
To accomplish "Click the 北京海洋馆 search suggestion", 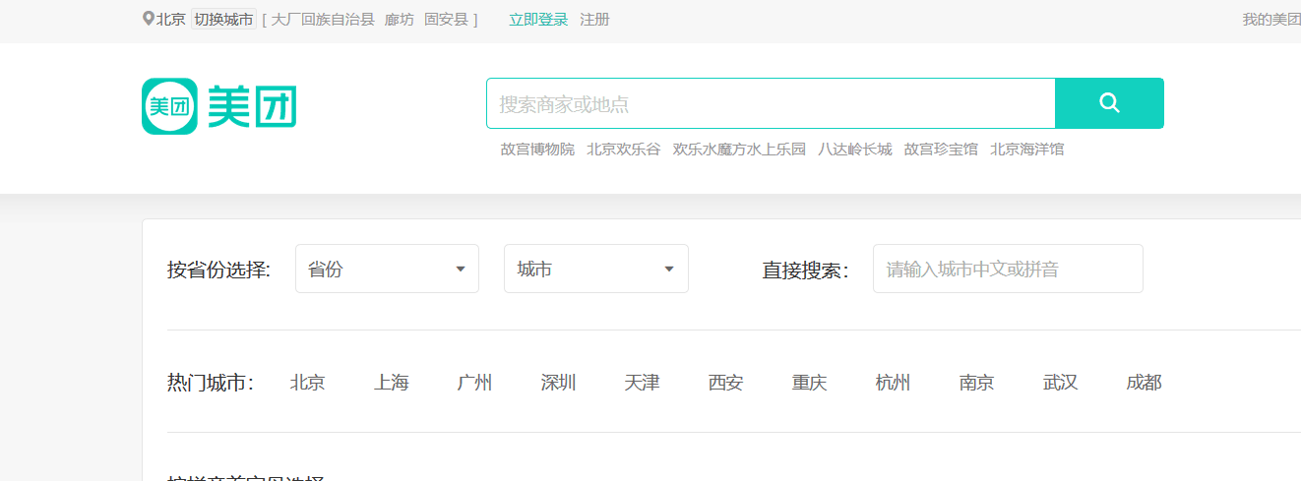I will point(1027,150).
